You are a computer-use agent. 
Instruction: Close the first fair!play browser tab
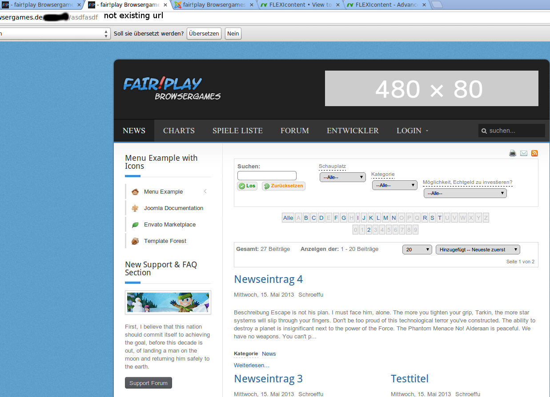79,5
